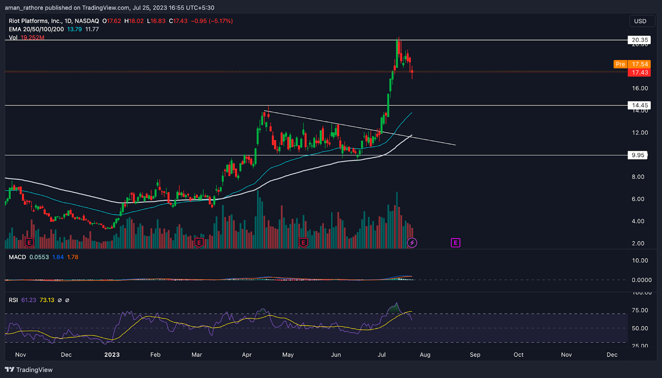The width and height of the screenshot is (662, 378).
Task: Select the RSI indicator legend label
Action: point(13,300)
